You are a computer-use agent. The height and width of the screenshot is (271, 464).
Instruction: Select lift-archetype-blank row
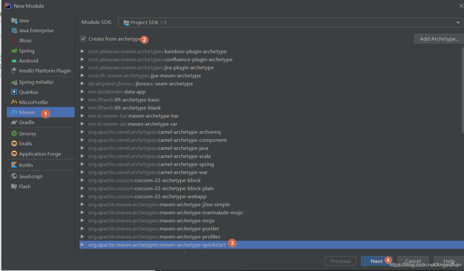click(x=270, y=108)
